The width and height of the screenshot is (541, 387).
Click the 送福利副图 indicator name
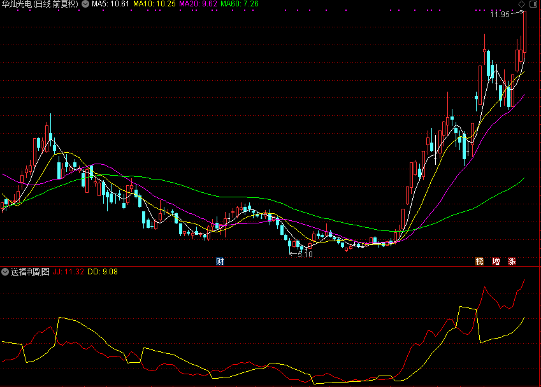coord(31,272)
